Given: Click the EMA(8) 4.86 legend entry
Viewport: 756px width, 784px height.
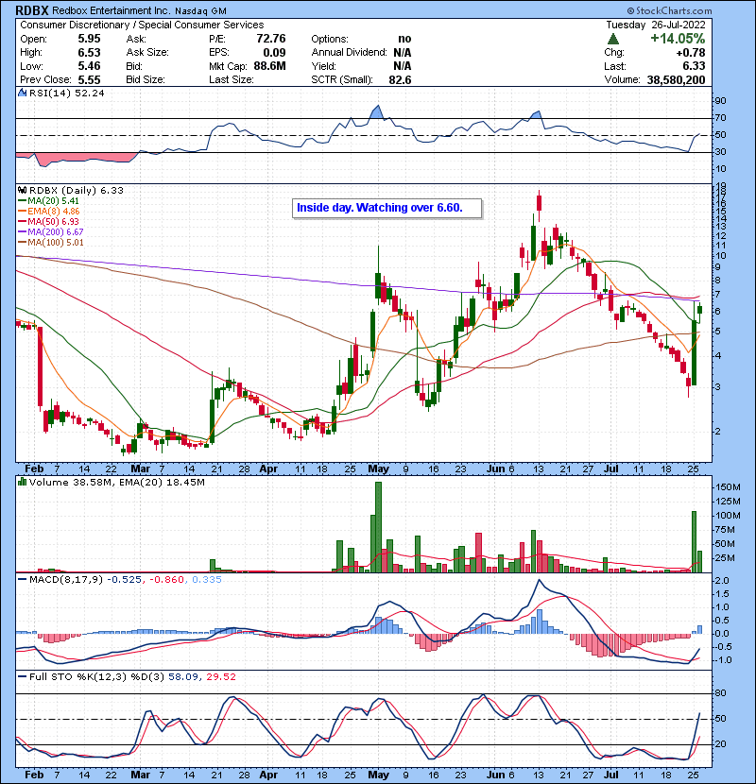Looking at the screenshot, I should (x=48, y=211).
